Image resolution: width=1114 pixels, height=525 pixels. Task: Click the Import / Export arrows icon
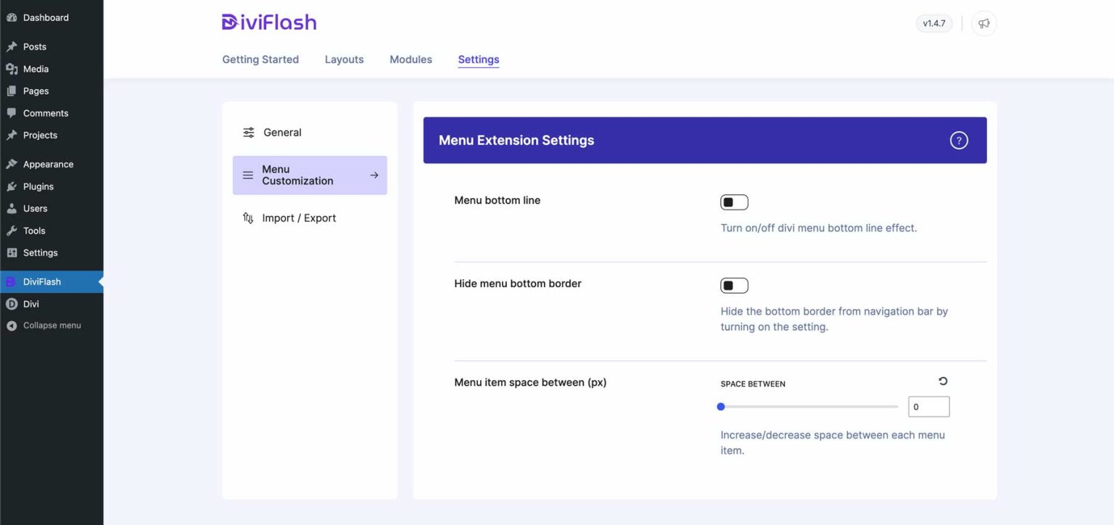tap(247, 218)
